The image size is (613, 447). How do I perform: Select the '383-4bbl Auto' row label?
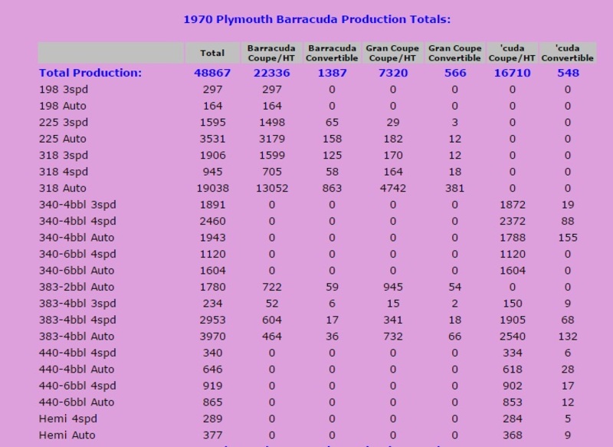click(x=77, y=336)
